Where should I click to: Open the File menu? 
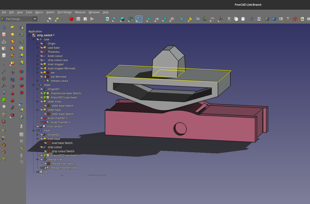coord(4,12)
